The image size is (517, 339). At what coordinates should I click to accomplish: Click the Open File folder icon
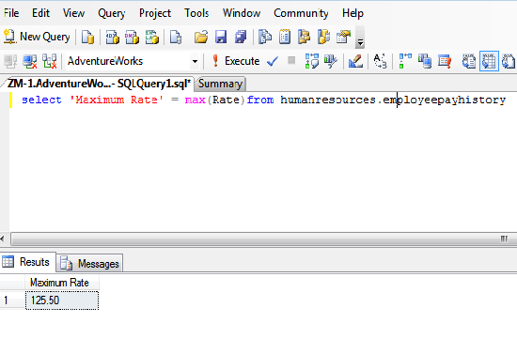tap(201, 37)
